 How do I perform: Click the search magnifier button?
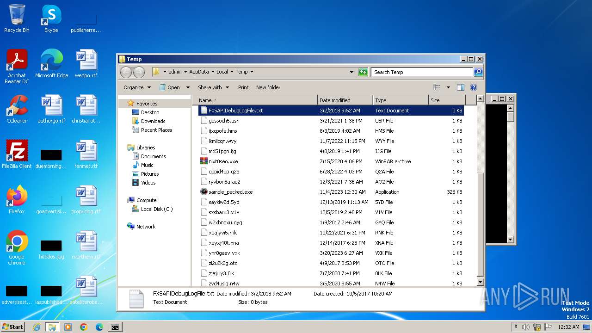pos(478,72)
